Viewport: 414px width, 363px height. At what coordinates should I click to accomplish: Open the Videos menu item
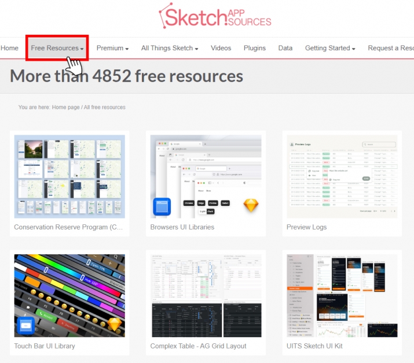coord(221,48)
